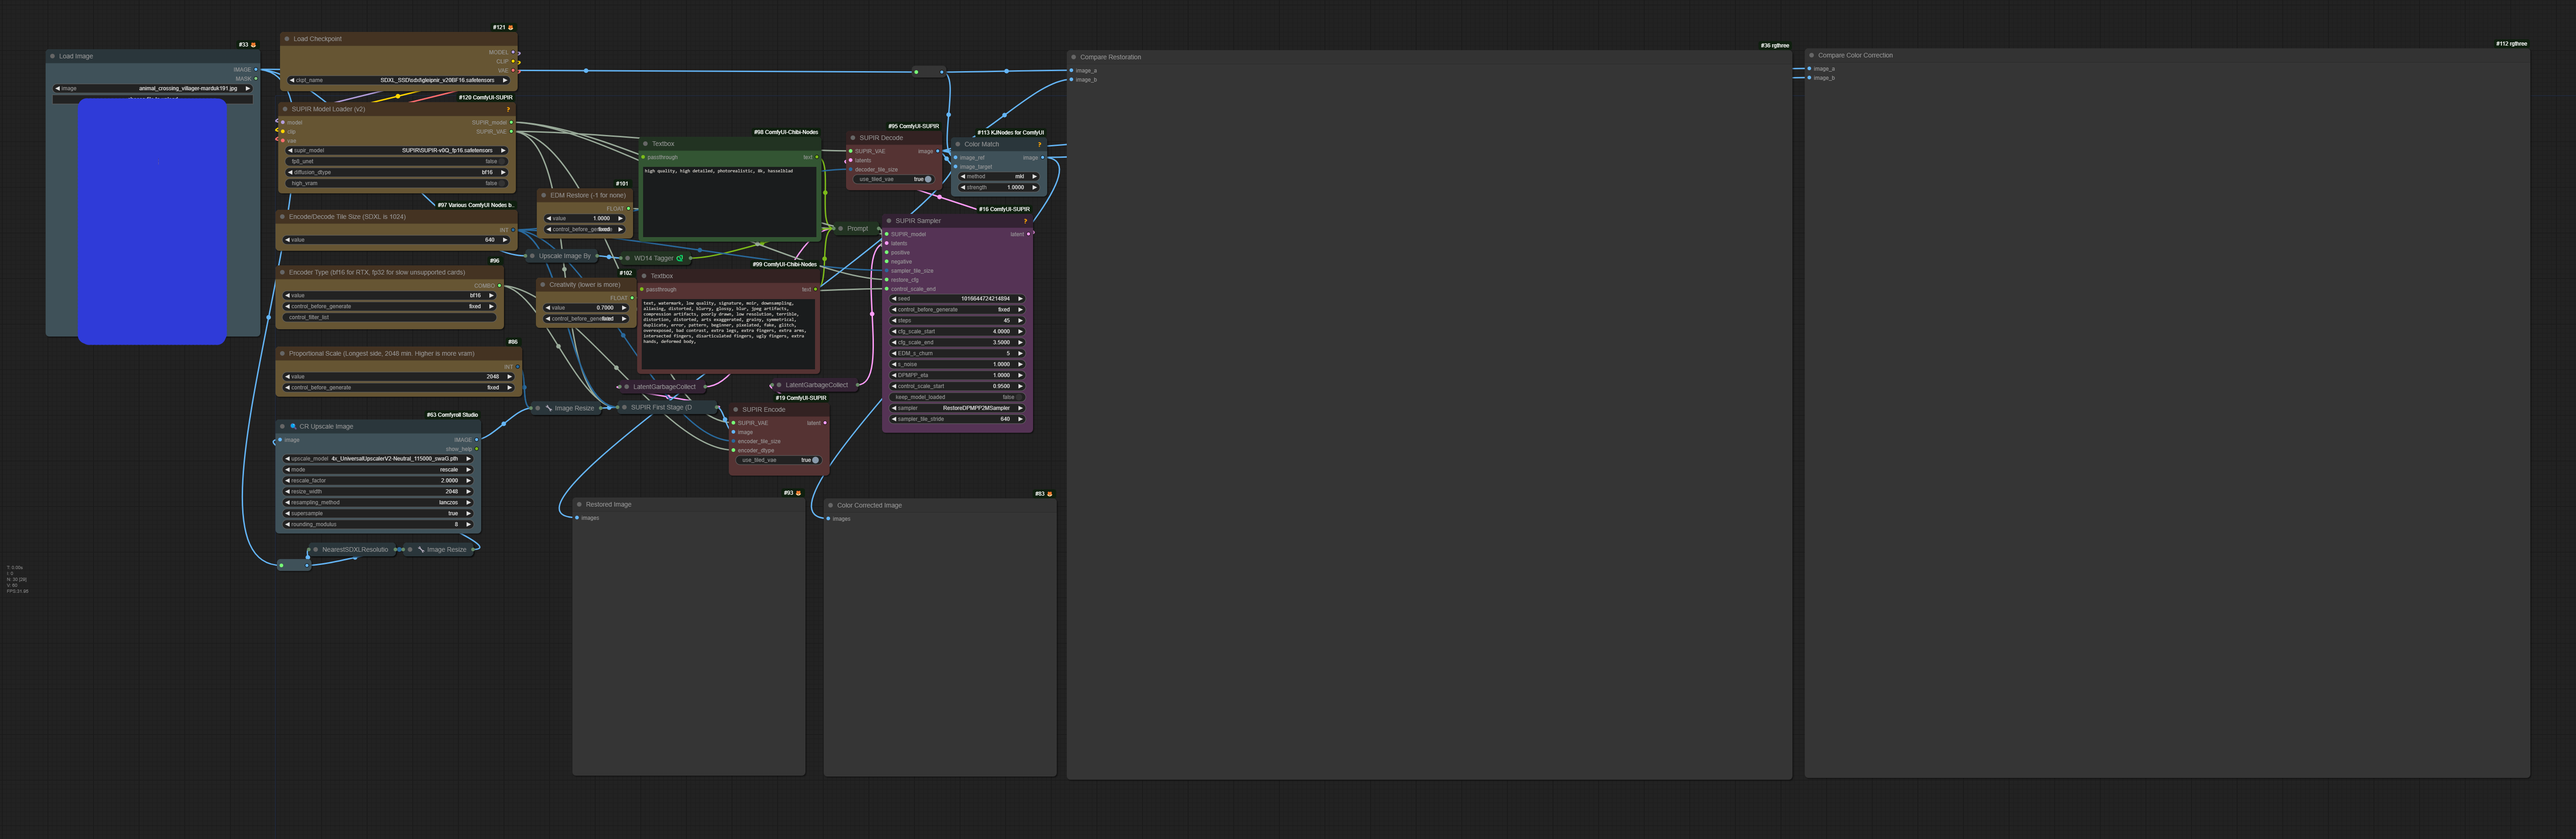This screenshot has height=839, width=2576.
Task: Open the mode rescale dropdown
Action: 378,469
